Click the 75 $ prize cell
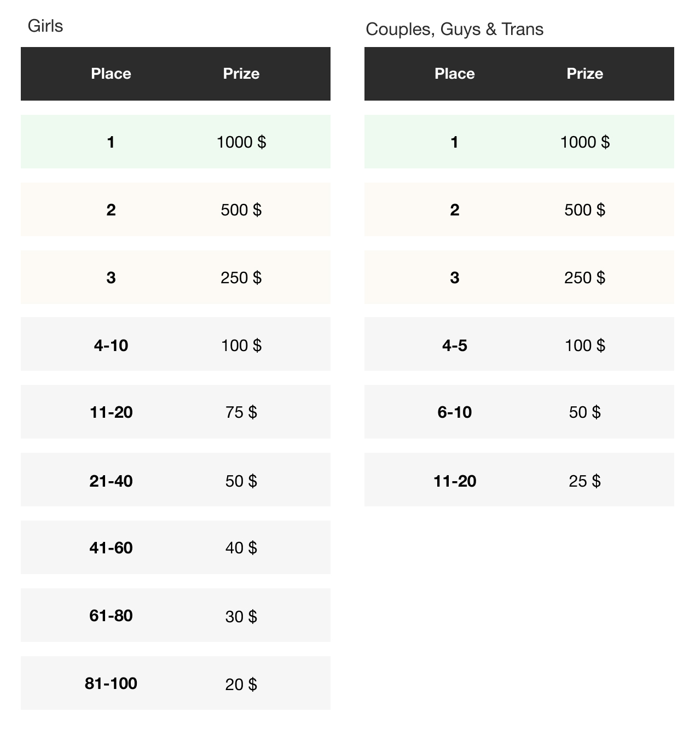The width and height of the screenshot is (695, 736). pyautogui.click(x=241, y=412)
